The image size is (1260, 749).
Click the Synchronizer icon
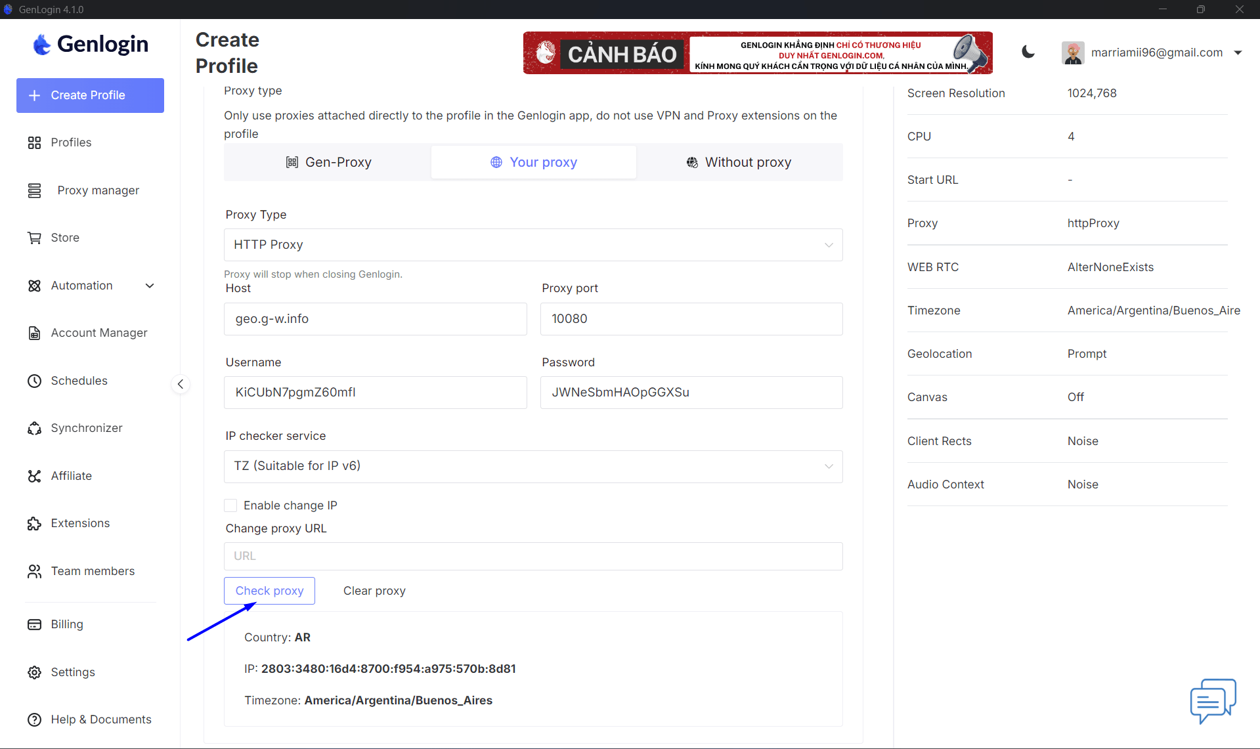(x=34, y=428)
